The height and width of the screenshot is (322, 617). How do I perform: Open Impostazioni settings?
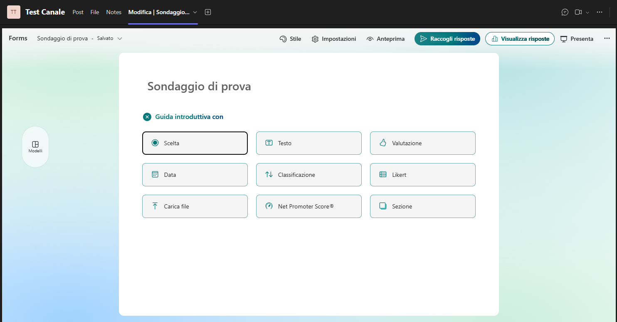pyautogui.click(x=334, y=39)
